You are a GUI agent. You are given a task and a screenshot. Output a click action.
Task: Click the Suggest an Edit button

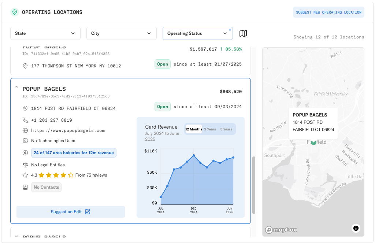tap(71, 212)
